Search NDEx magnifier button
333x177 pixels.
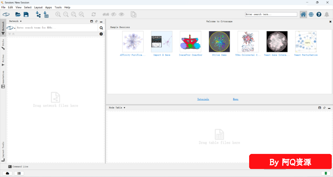101,28
